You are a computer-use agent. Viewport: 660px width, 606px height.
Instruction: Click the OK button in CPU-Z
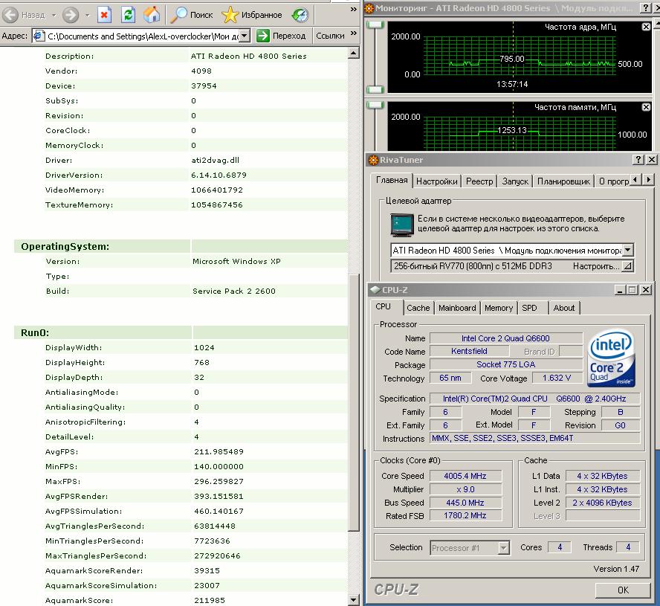[623, 590]
